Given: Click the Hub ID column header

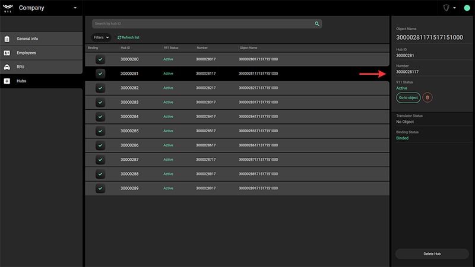Looking at the screenshot, I should click(125, 48).
